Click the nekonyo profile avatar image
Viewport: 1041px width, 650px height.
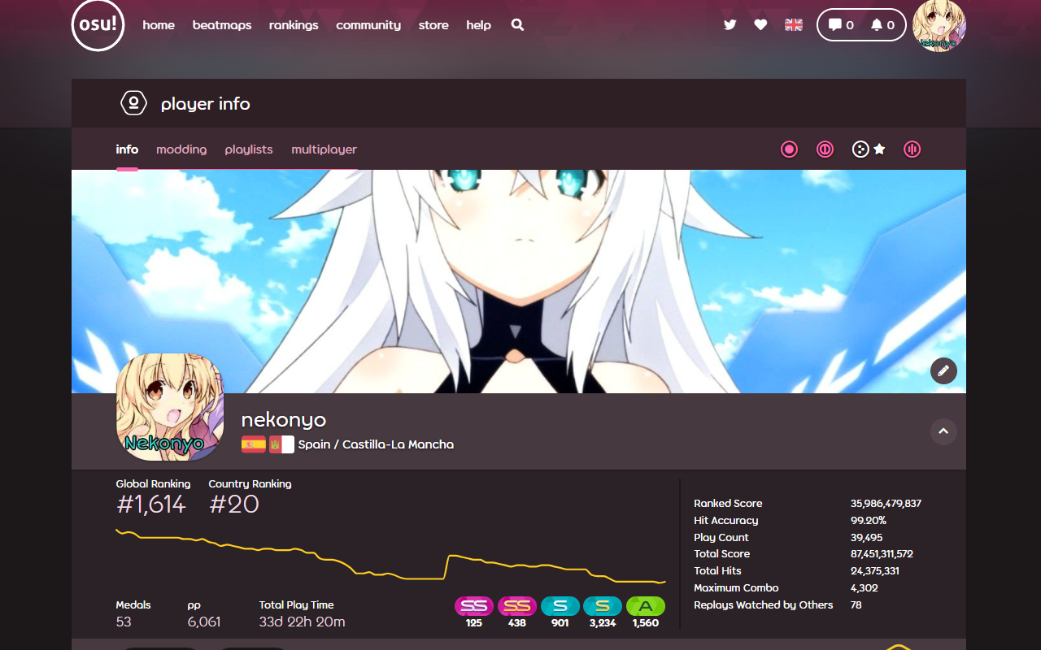coord(170,407)
